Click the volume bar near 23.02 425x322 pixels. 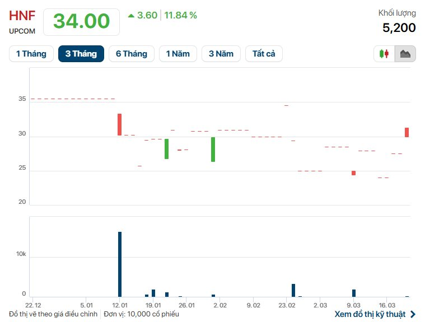pos(293,290)
